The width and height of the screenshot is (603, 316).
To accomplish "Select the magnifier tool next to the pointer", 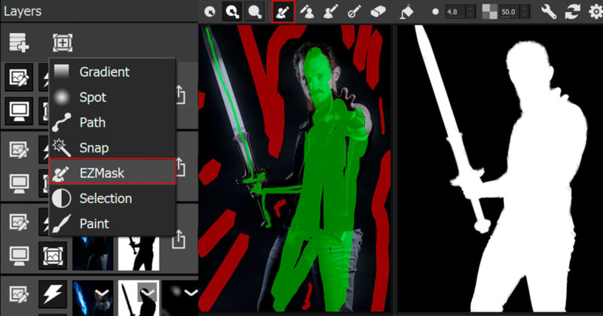I will pyautogui.click(x=232, y=12).
